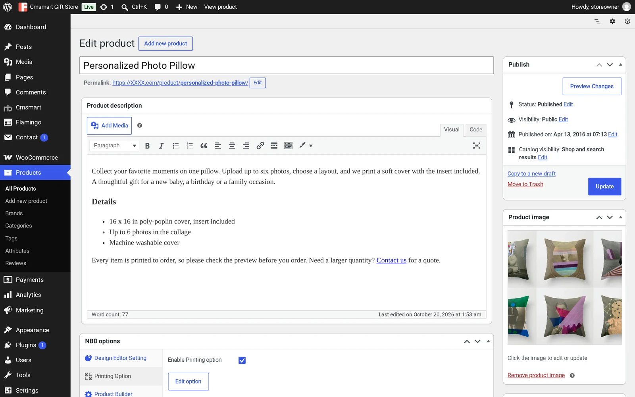Click help icon near Remove product image

[572, 376]
